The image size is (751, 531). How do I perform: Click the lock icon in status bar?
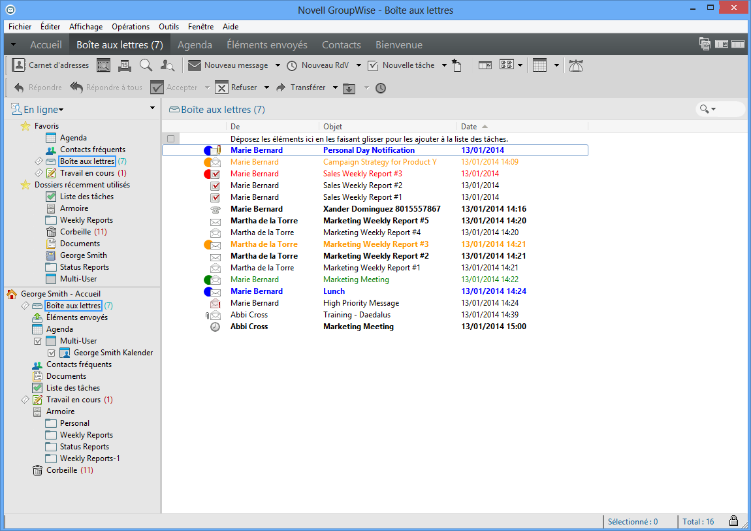coord(733,521)
